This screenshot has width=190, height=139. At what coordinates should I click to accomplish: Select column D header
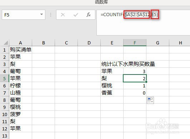coord(89,43)
